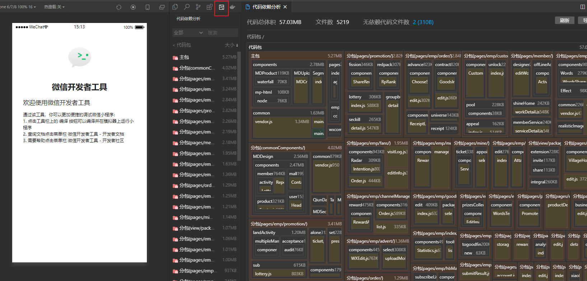This screenshot has height=281, width=587.
Task: Click the folder icon of the 2.26MB row
Action: click(x=176, y=122)
